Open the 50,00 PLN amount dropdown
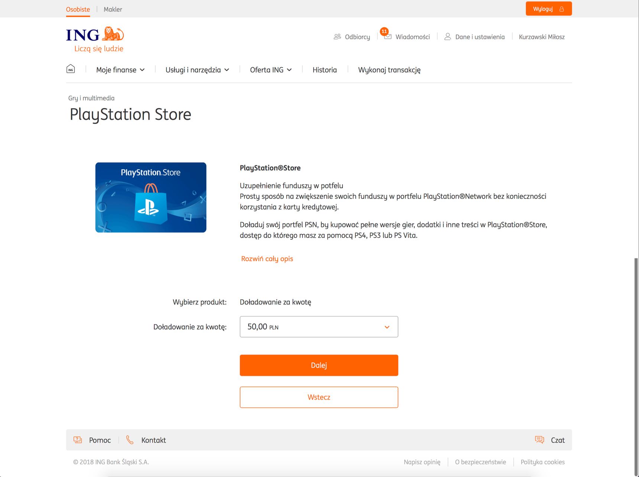 pyautogui.click(x=319, y=327)
